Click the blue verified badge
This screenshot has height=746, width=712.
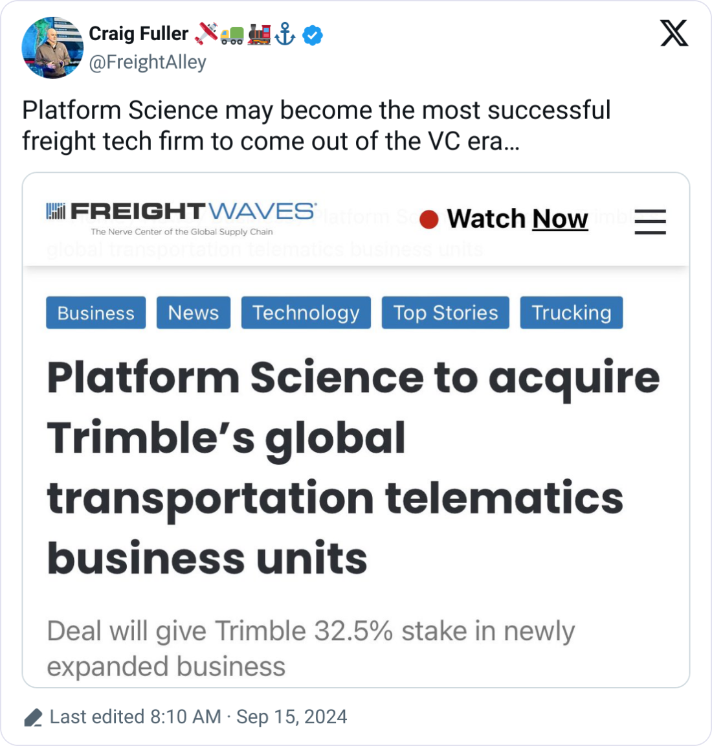point(313,35)
